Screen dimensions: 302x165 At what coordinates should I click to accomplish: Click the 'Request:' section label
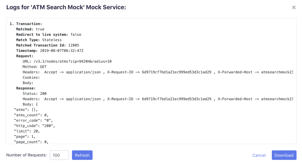point(25,56)
